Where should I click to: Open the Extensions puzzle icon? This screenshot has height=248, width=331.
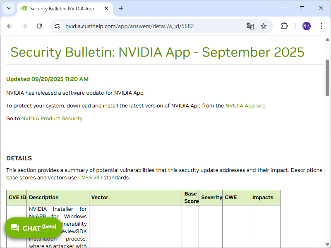tap(284, 26)
